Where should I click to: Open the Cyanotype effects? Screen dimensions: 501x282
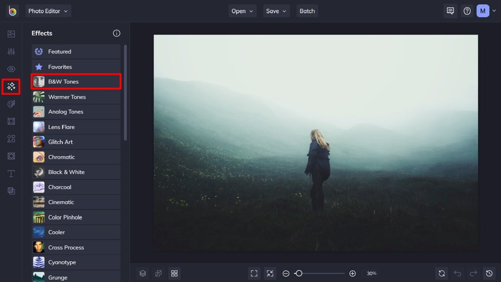tap(76, 262)
